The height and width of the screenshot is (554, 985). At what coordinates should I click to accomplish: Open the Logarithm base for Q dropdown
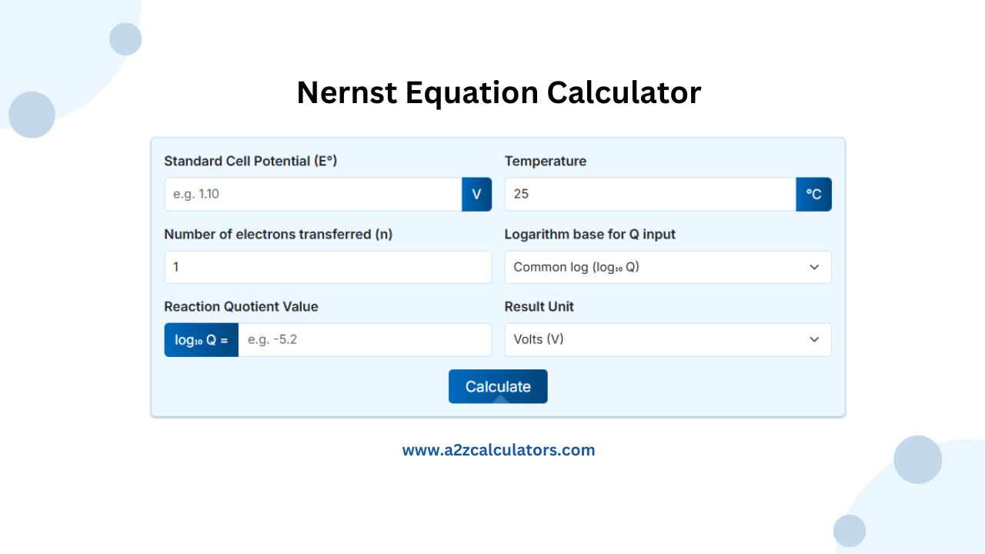click(666, 267)
